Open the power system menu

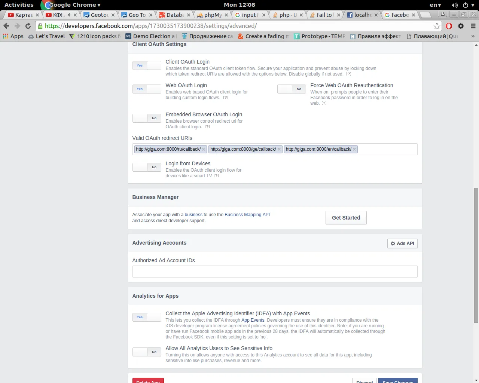468,5
